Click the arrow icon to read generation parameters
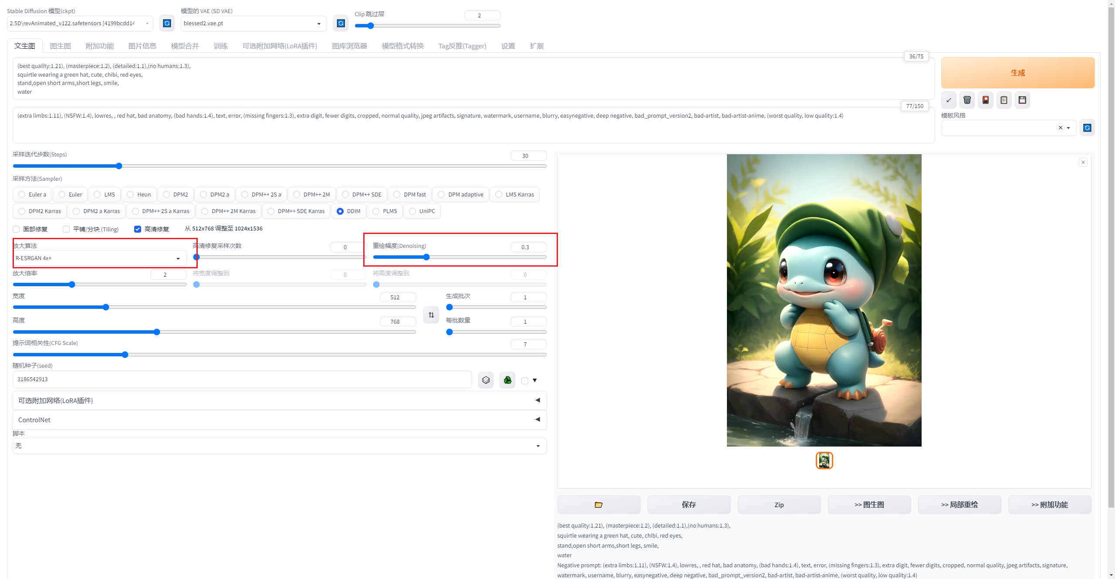Image resolution: width=1115 pixels, height=579 pixels. (x=949, y=100)
